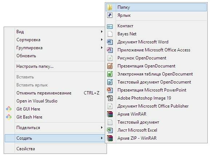The image size is (211, 159).
Task: Open the Поделиться submenu arrow
Action: [x=102, y=127]
